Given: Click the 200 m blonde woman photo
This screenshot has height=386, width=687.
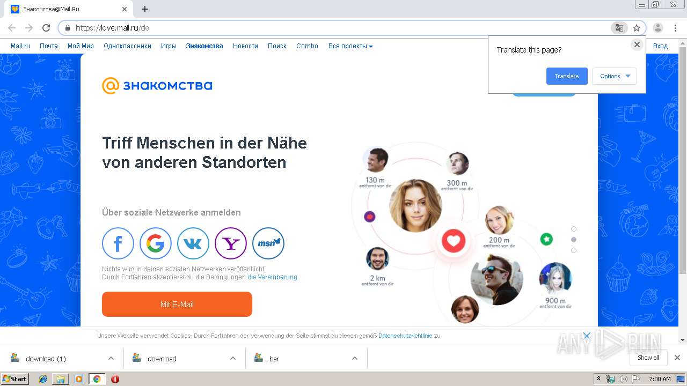Looking at the screenshot, I should [x=499, y=220].
